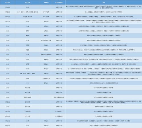
Task: Select the 申银万国证券研究所 institution cell
Action: point(46,55)
